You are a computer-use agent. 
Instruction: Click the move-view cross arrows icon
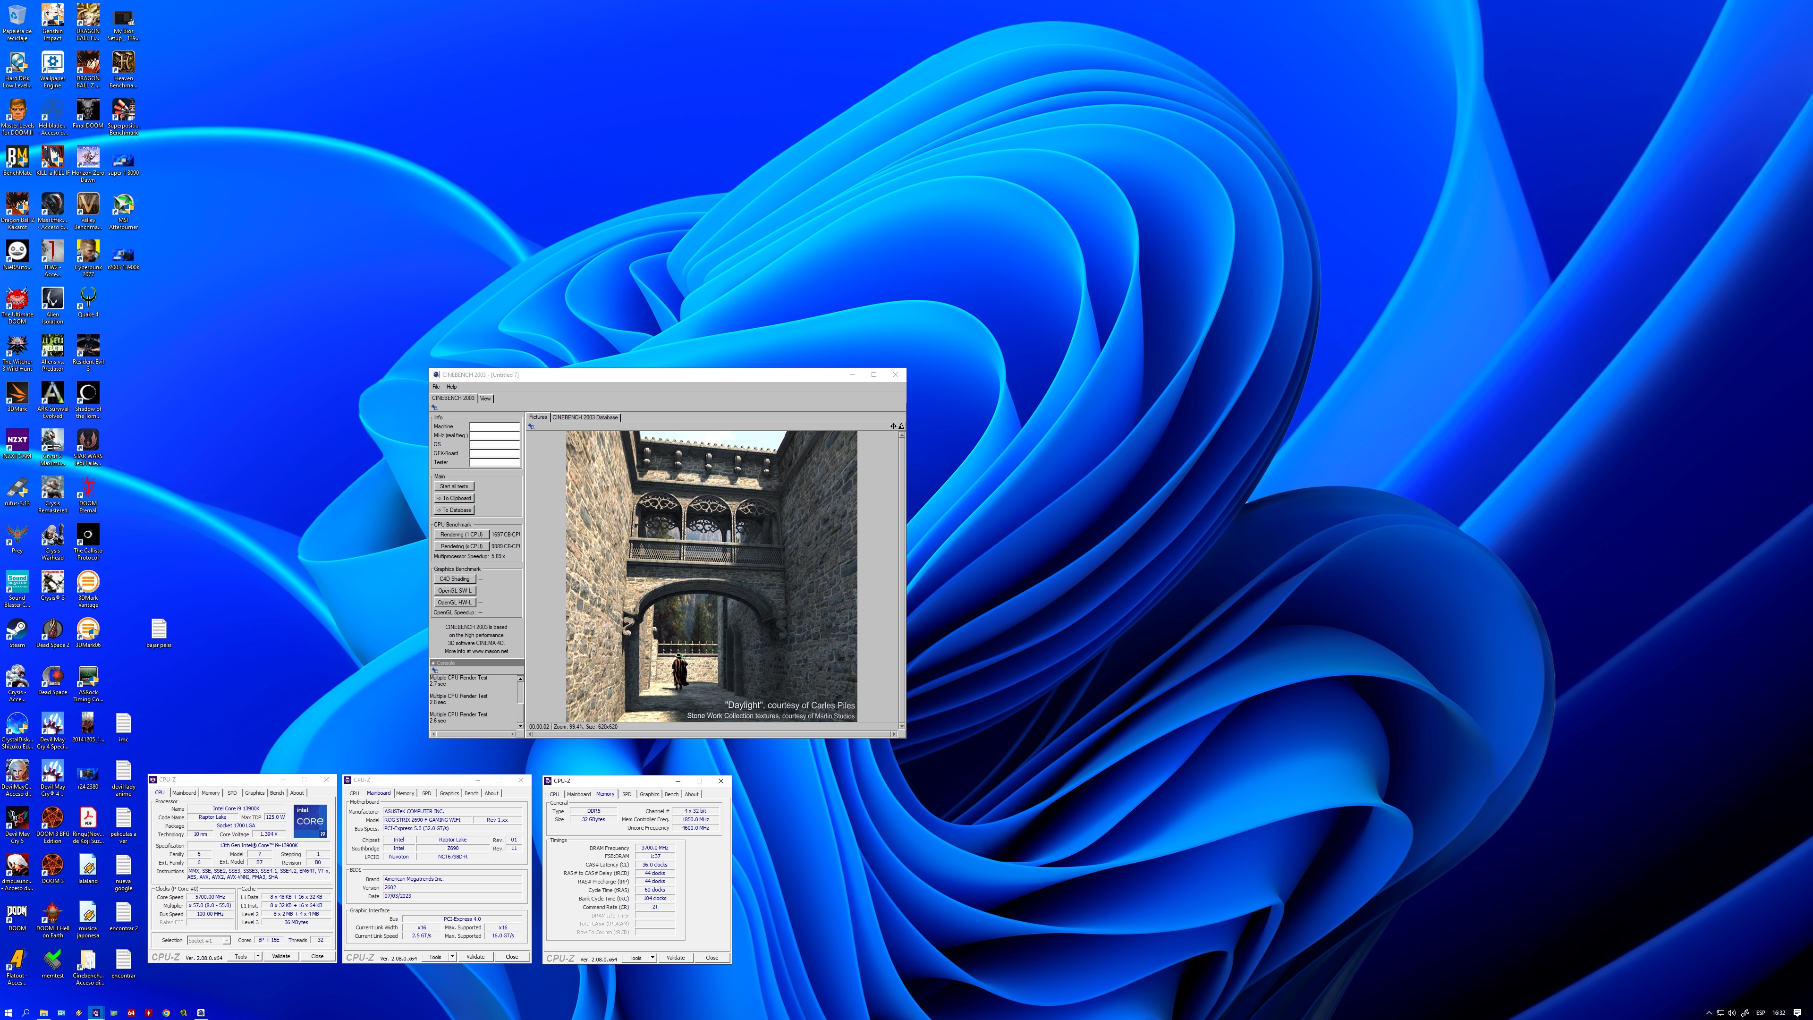(x=893, y=426)
